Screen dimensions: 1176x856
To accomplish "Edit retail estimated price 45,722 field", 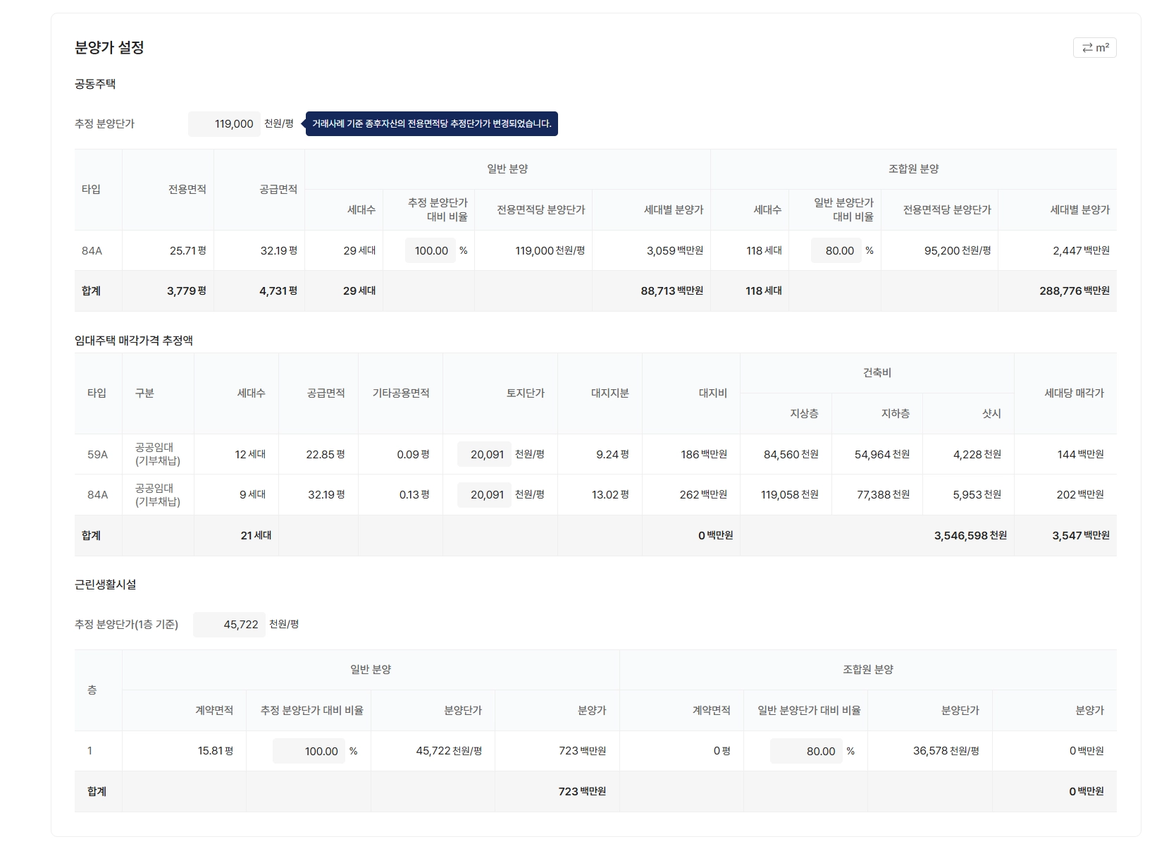I will click(x=229, y=624).
